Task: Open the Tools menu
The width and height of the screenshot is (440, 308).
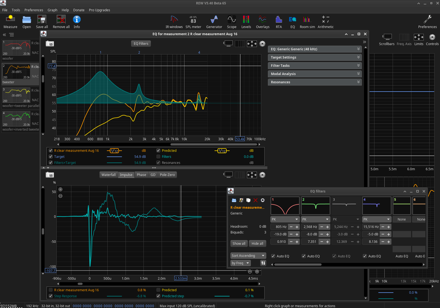Action: 16,10
